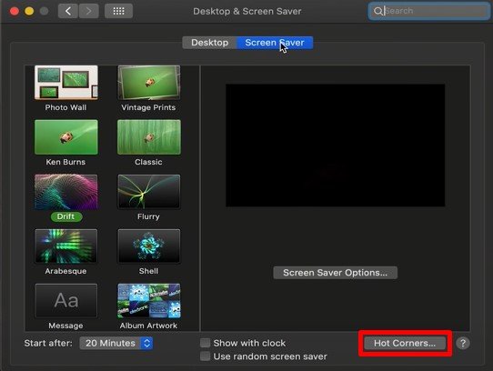Click the Drift screen saver thumbnail

[66, 192]
